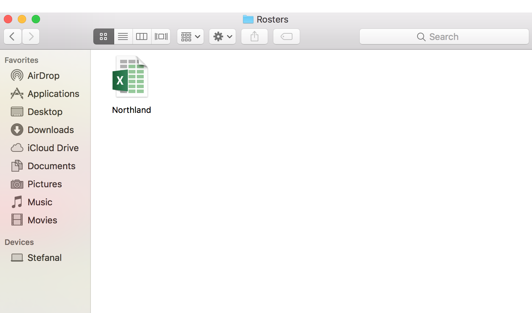Go back to the previous folder
The image size is (532, 313).
13,36
